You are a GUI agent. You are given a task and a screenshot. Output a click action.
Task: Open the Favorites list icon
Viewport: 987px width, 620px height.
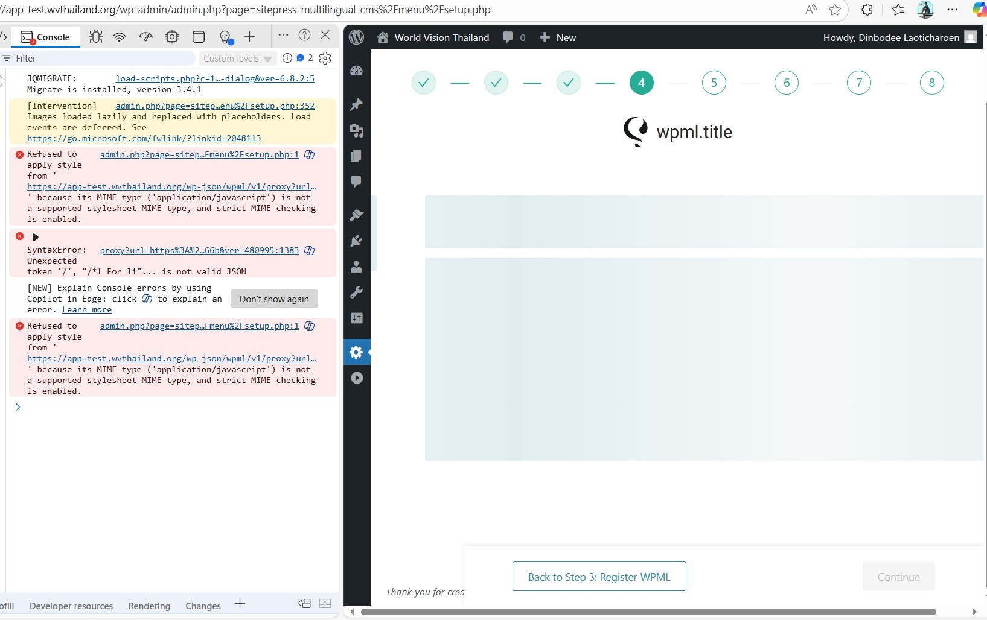point(898,9)
